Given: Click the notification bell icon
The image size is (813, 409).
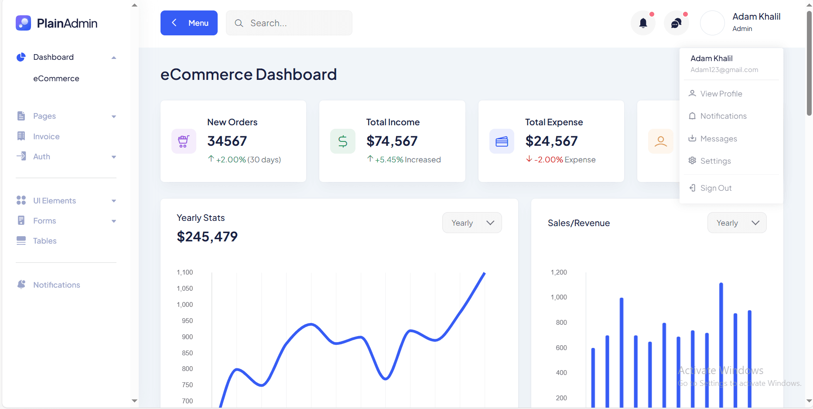Looking at the screenshot, I should [x=643, y=23].
